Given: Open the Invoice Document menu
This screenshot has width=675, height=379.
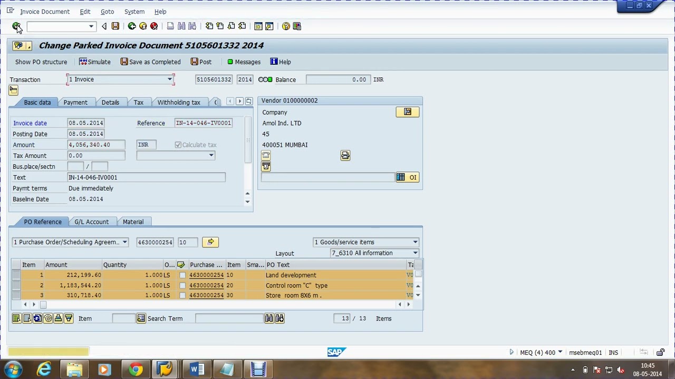Looking at the screenshot, I should (45, 12).
